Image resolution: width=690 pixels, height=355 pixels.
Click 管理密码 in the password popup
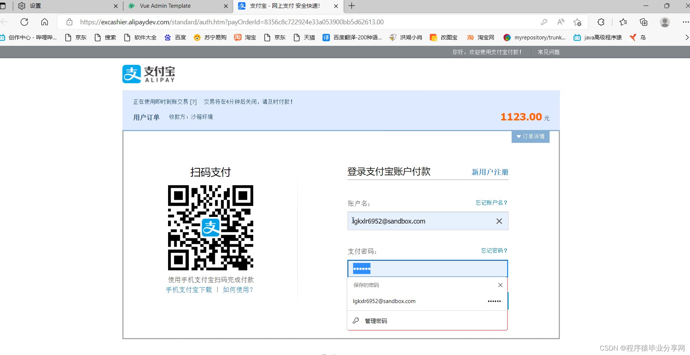(x=427, y=321)
